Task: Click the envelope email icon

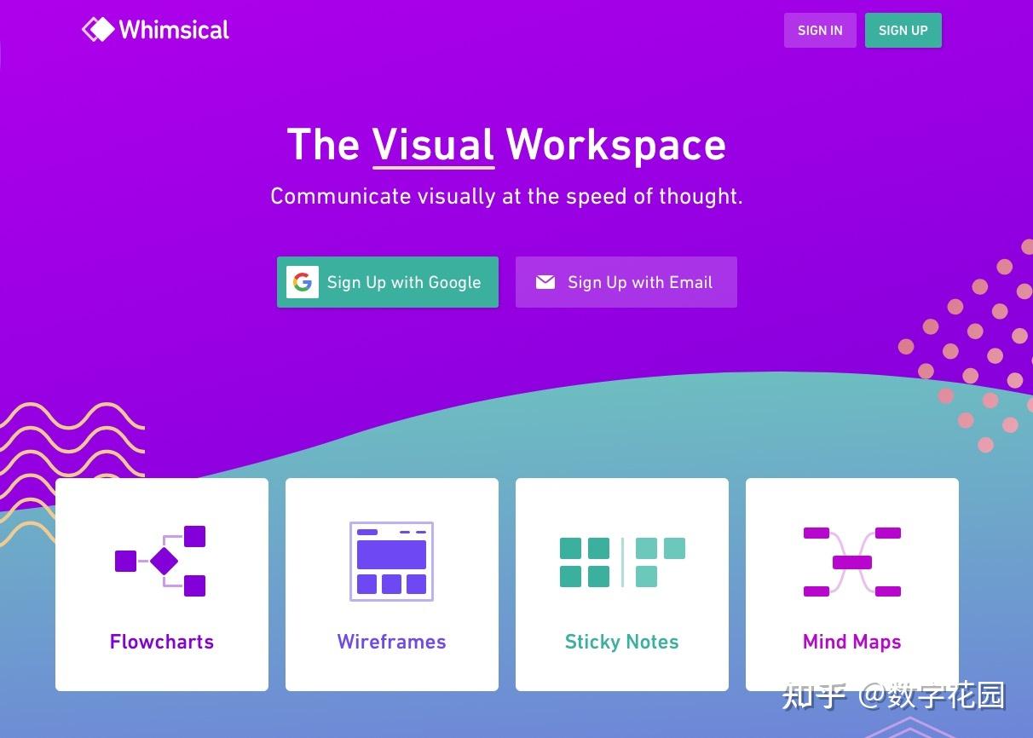Action: click(545, 282)
